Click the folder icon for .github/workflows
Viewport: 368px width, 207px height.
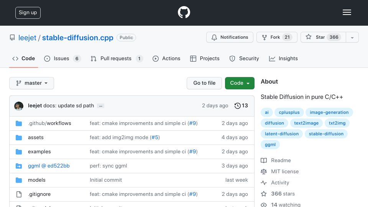pyautogui.click(x=19, y=123)
